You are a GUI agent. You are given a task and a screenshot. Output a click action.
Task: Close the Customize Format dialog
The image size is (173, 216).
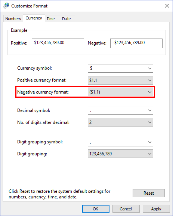[167, 6]
